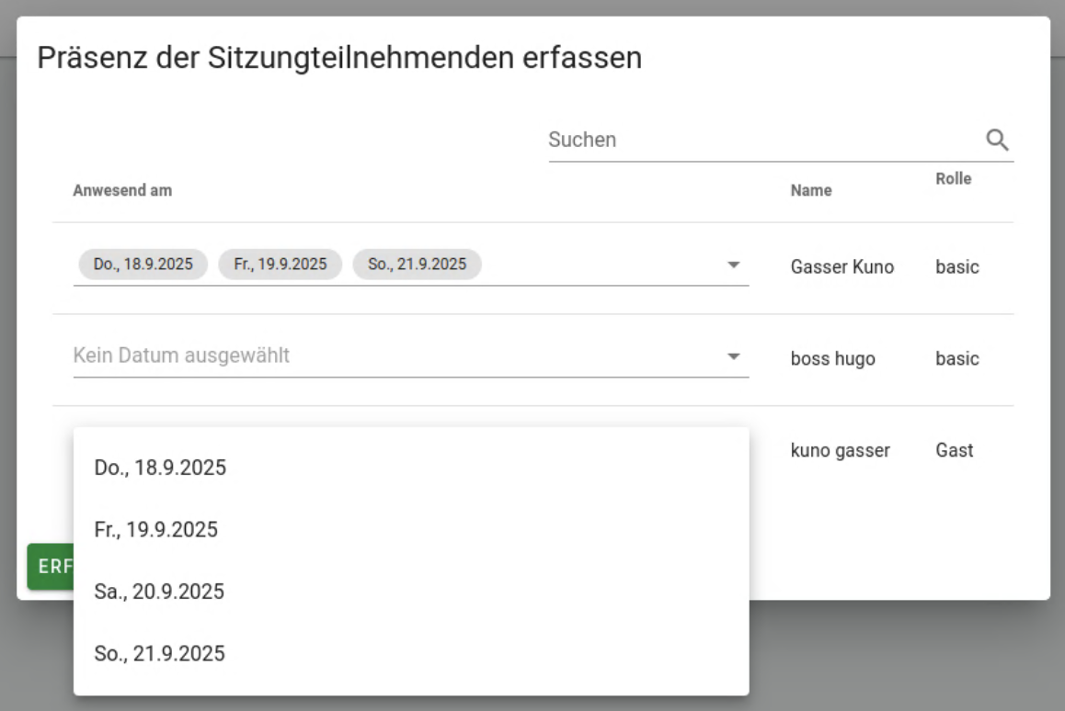Open the date dropdown arrow for boss hugo
This screenshot has height=711, width=1065.
click(x=733, y=356)
